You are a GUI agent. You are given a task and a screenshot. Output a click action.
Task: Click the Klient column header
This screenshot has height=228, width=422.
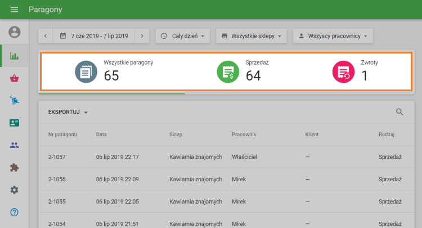click(312, 135)
